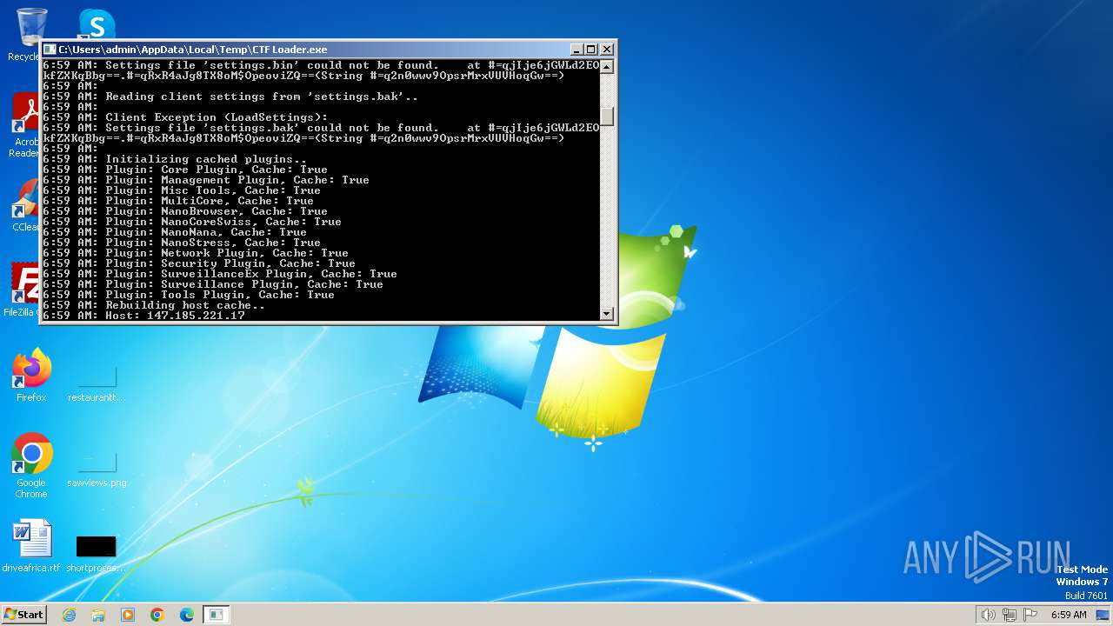Viewport: 1113px width, 626px height.
Task: Click the 'Plugin: NanoCoreSwiss' line
Action: coord(192,222)
